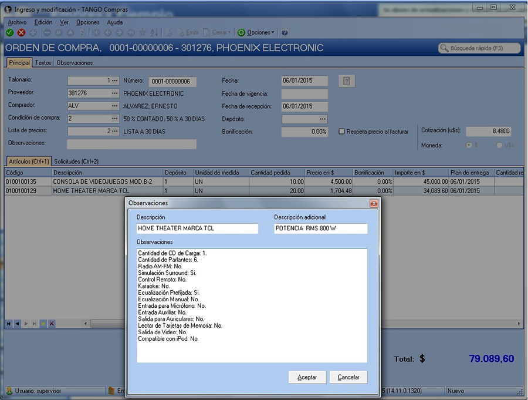Screen dimensions: 528x400
Task: Open Lista de precios lookup ellipsis
Action: pyautogui.click(x=115, y=131)
